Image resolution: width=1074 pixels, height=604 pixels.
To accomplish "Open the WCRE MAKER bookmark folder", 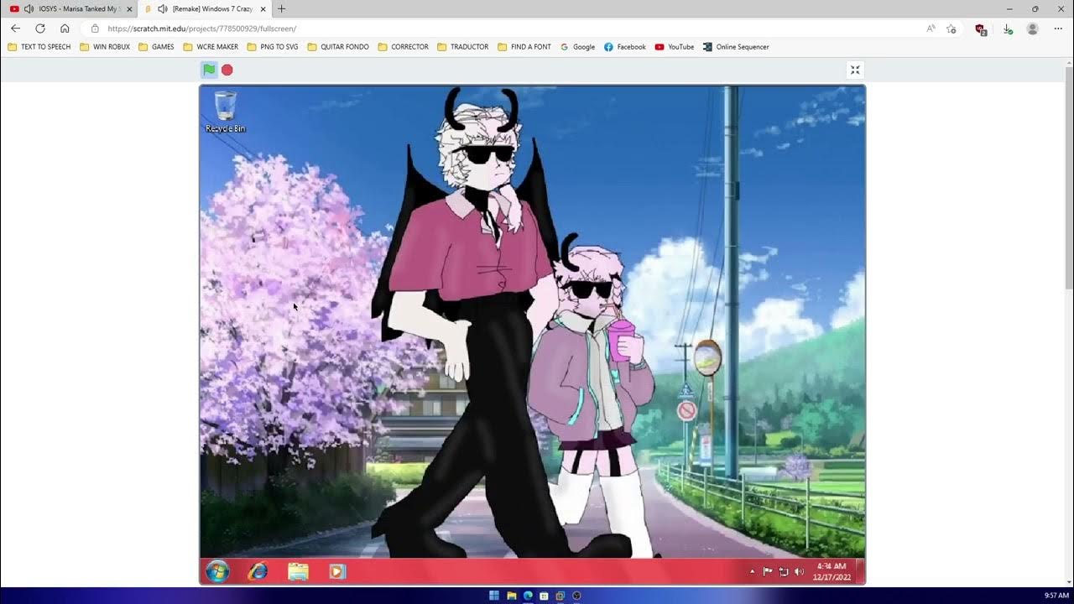I will click(x=211, y=47).
